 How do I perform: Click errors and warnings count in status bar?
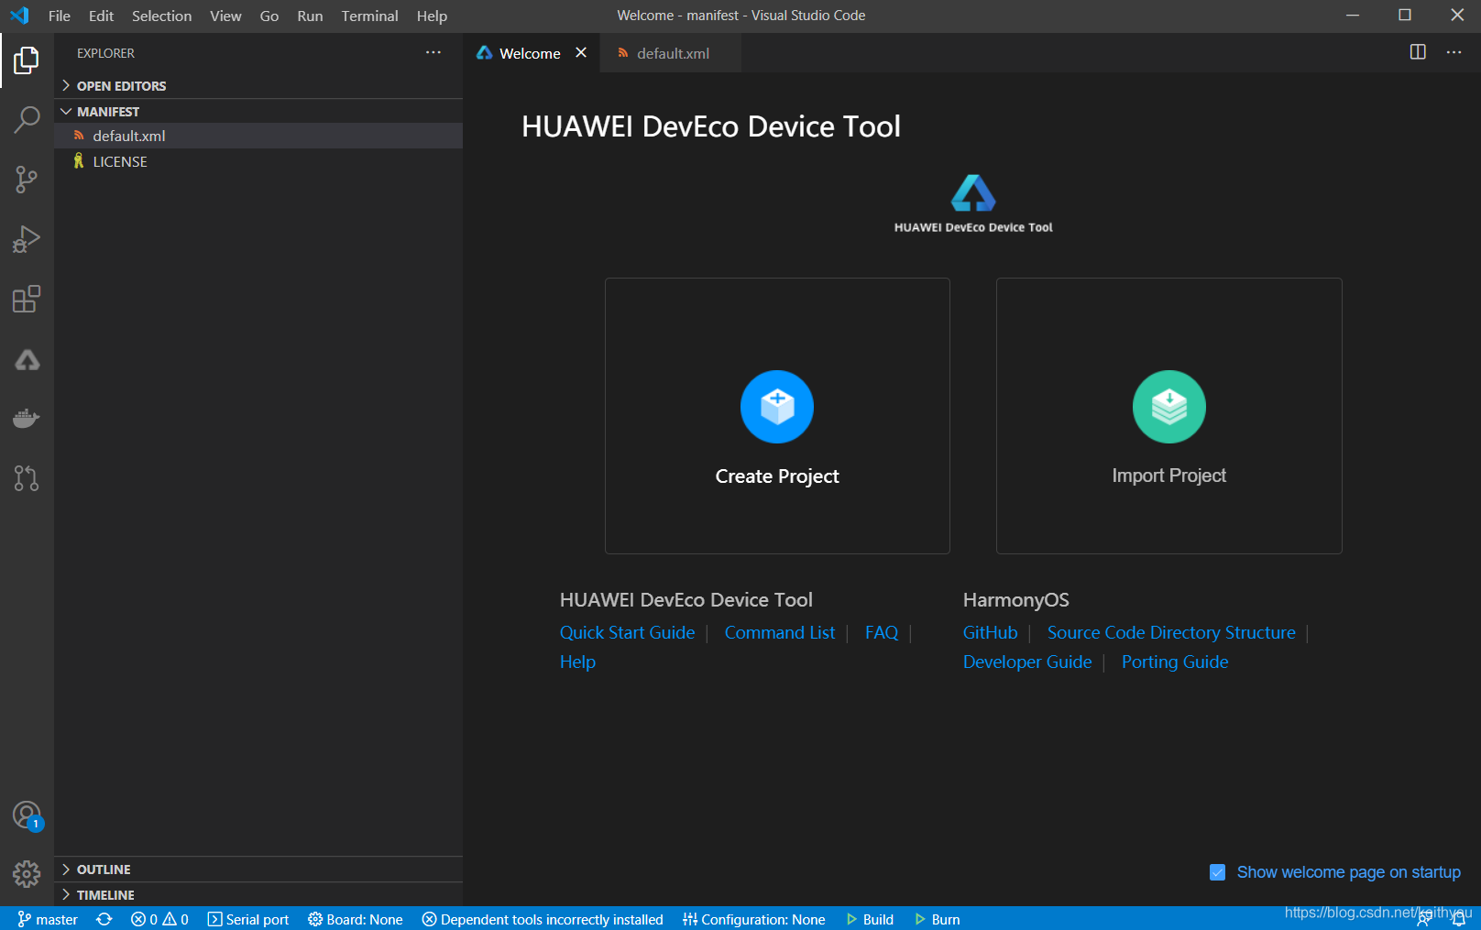[159, 919]
